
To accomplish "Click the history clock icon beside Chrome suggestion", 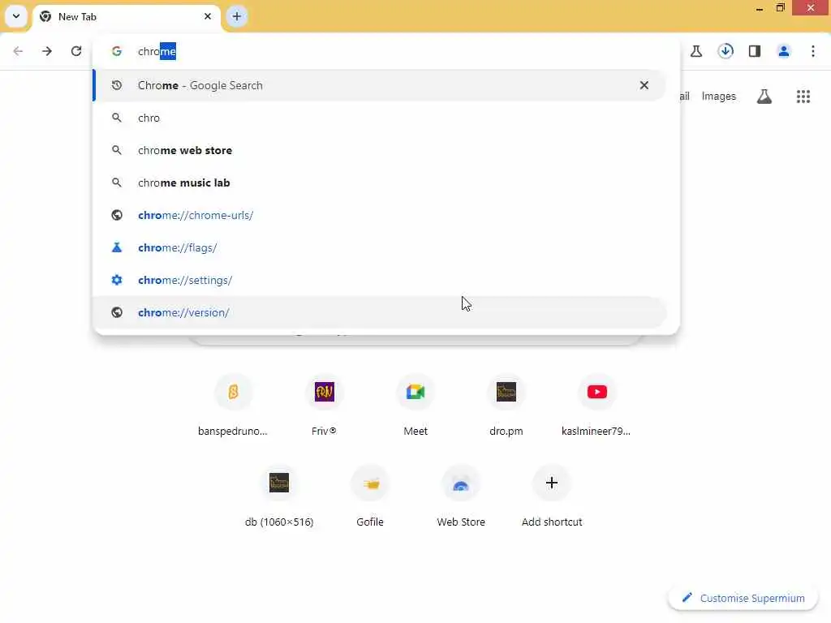I will point(117,85).
